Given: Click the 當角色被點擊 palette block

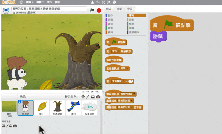Looking at the screenshot, I should (x=114, y=60).
